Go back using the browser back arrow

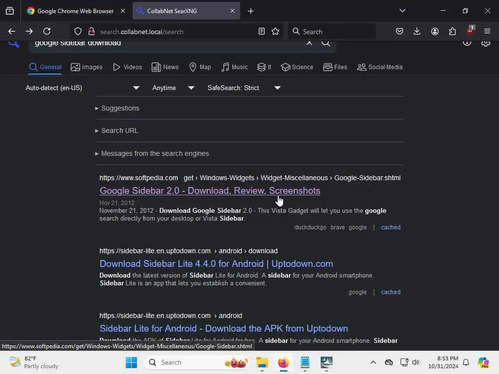click(12, 31)
